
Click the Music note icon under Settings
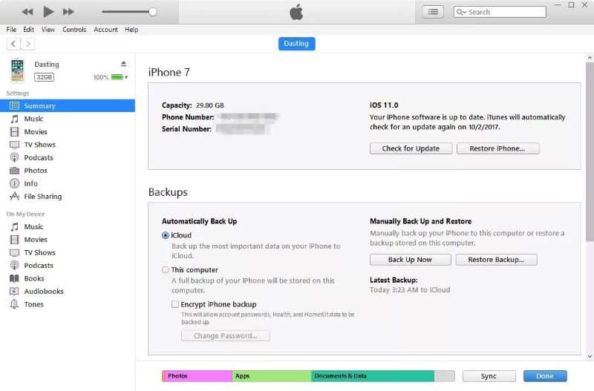pos(14,119)
